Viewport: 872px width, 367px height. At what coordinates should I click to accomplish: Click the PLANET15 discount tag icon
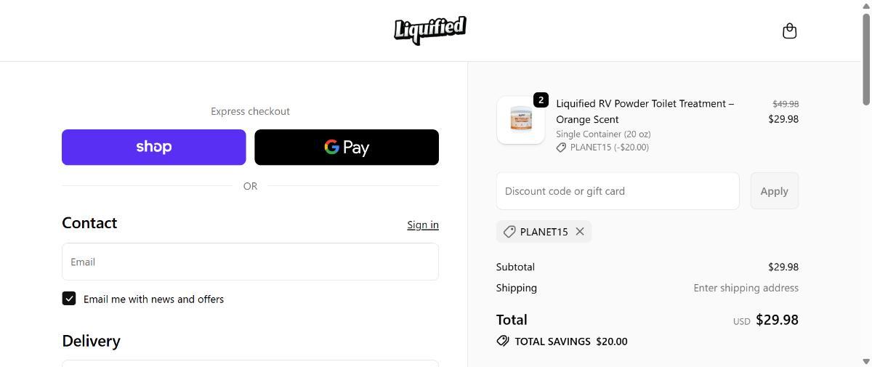click(509, 232)
